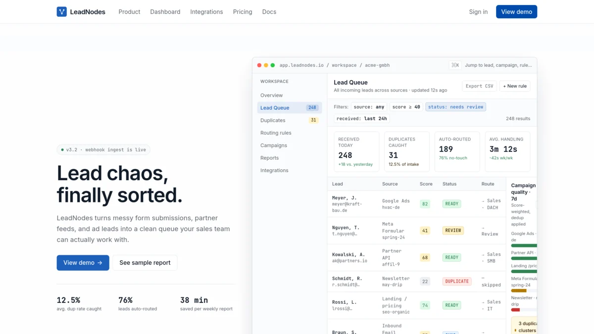This screenshot has width=594, height=334.
Task: Open Reports in workspace sidebar
Action: click(x=290, y=158)
